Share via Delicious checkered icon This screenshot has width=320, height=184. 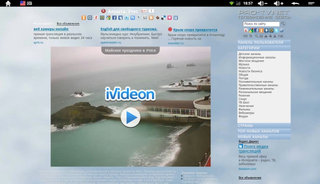click(x=163, y=17)
